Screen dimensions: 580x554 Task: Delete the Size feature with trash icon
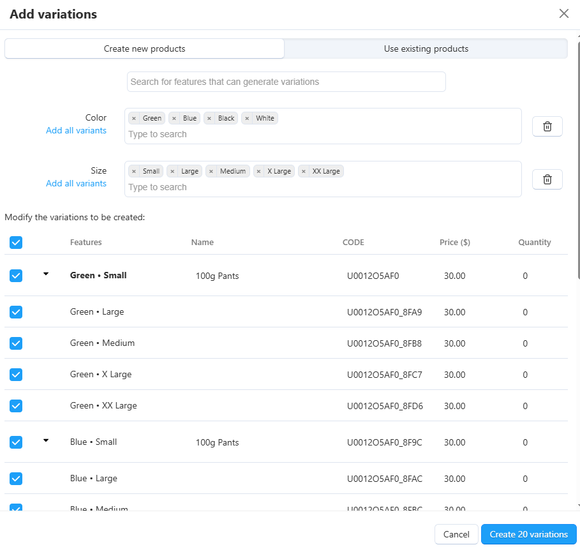pyautogui.click(x=547, y=179)
